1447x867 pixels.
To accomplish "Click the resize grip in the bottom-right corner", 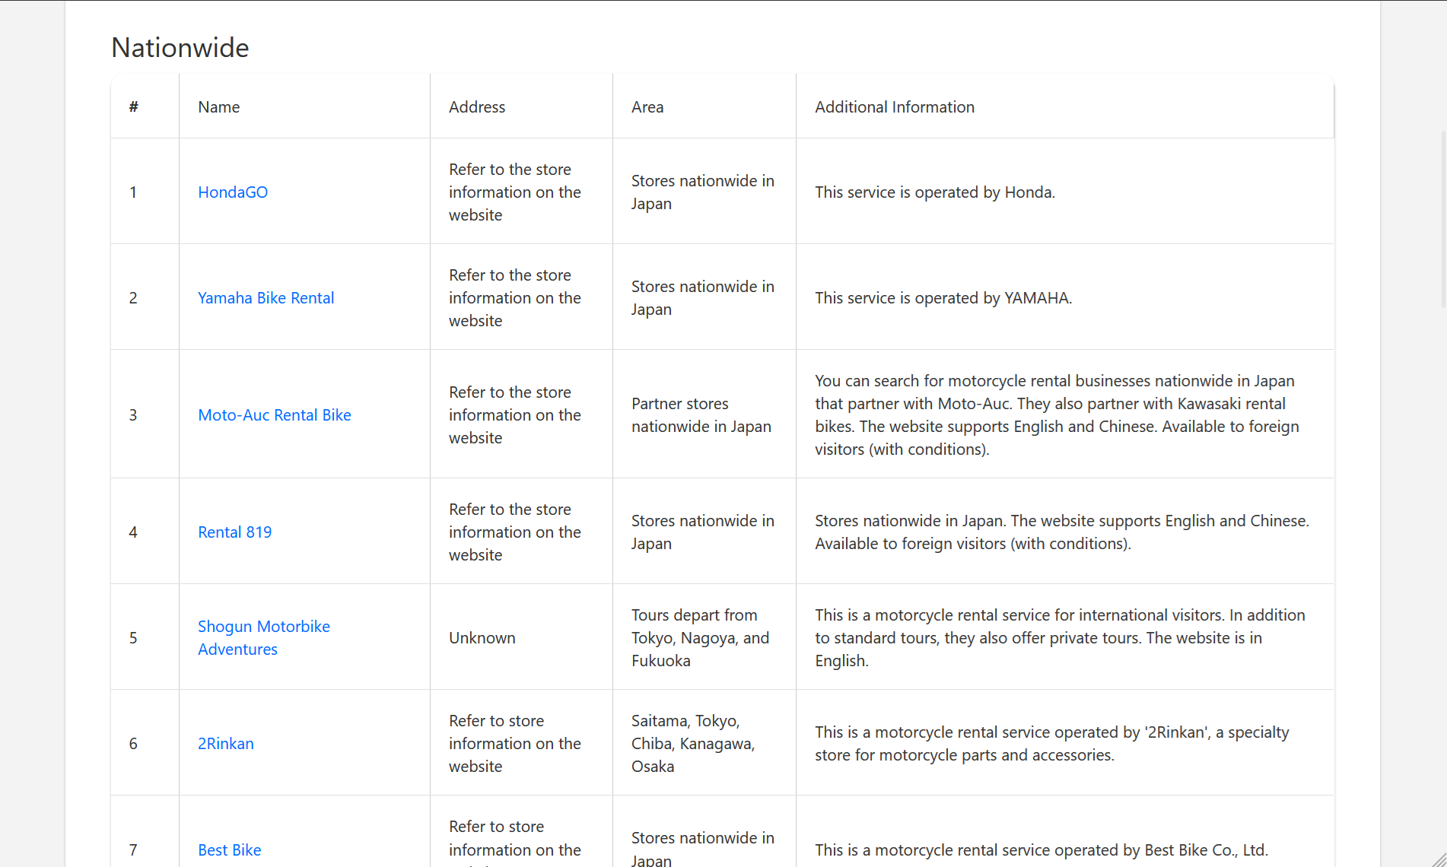I will (x=1439, y=859).
